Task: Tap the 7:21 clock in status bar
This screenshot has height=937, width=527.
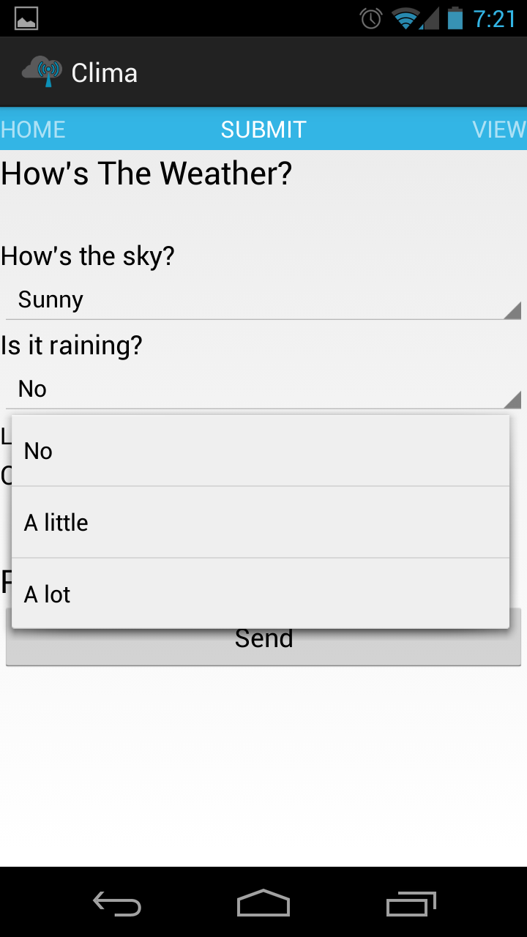Action: click(495, 18)
